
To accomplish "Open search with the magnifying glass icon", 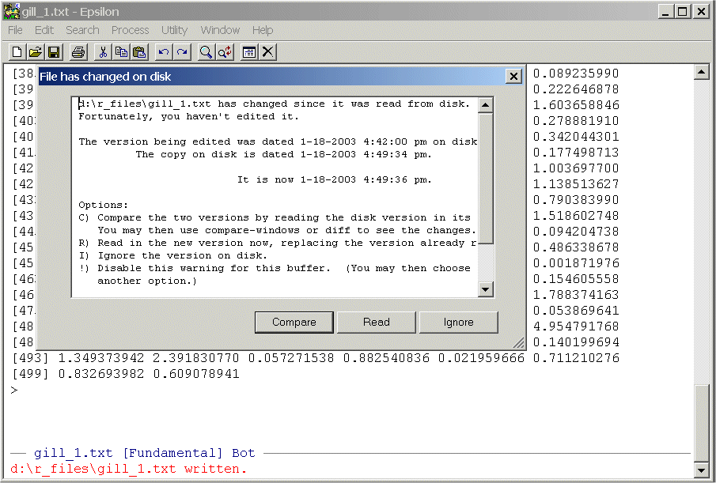I will 206,52.
